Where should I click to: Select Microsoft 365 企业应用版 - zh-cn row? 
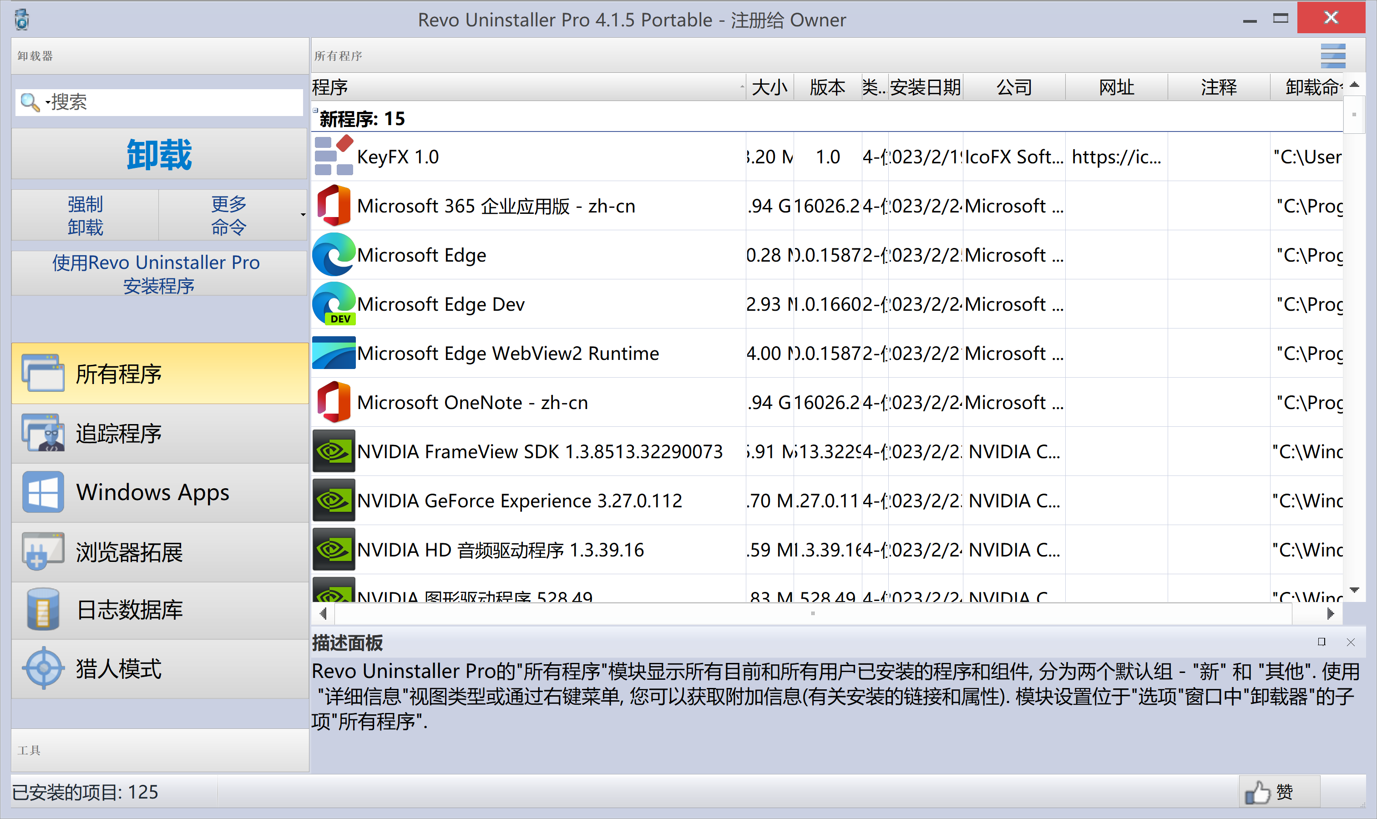[x=827, y=205]
